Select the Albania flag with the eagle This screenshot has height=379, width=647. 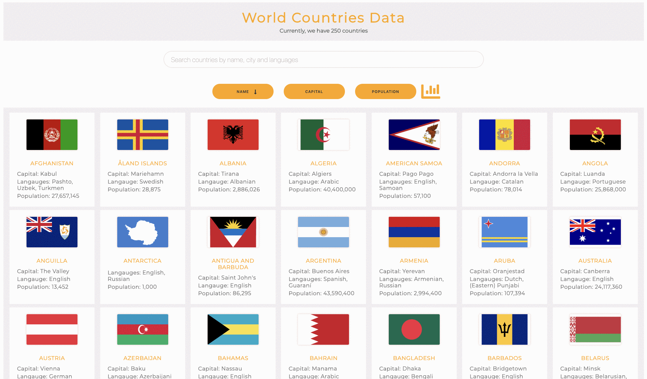click(233, 134)
